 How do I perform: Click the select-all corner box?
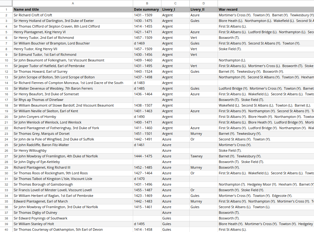[6, 3]
